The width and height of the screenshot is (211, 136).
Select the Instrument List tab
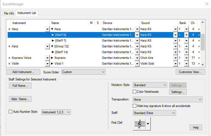pyautogui.click(x=27, y=13)
